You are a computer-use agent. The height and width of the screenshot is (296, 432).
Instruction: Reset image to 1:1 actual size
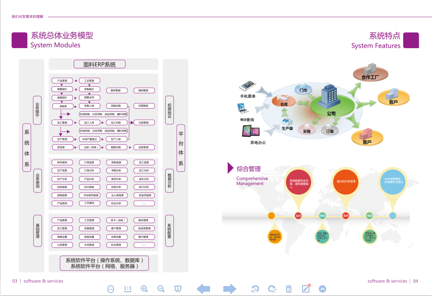[128, 289]
